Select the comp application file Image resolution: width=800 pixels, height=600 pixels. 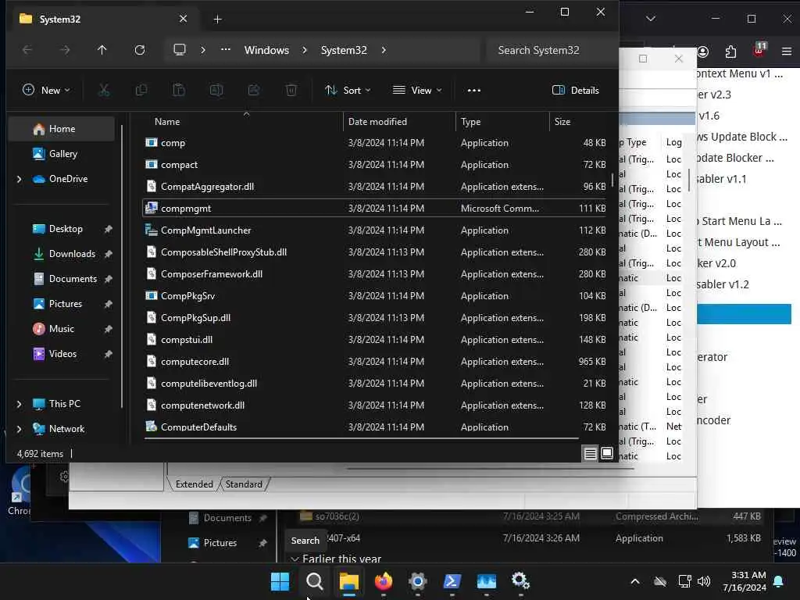click(x=375, y=143)
